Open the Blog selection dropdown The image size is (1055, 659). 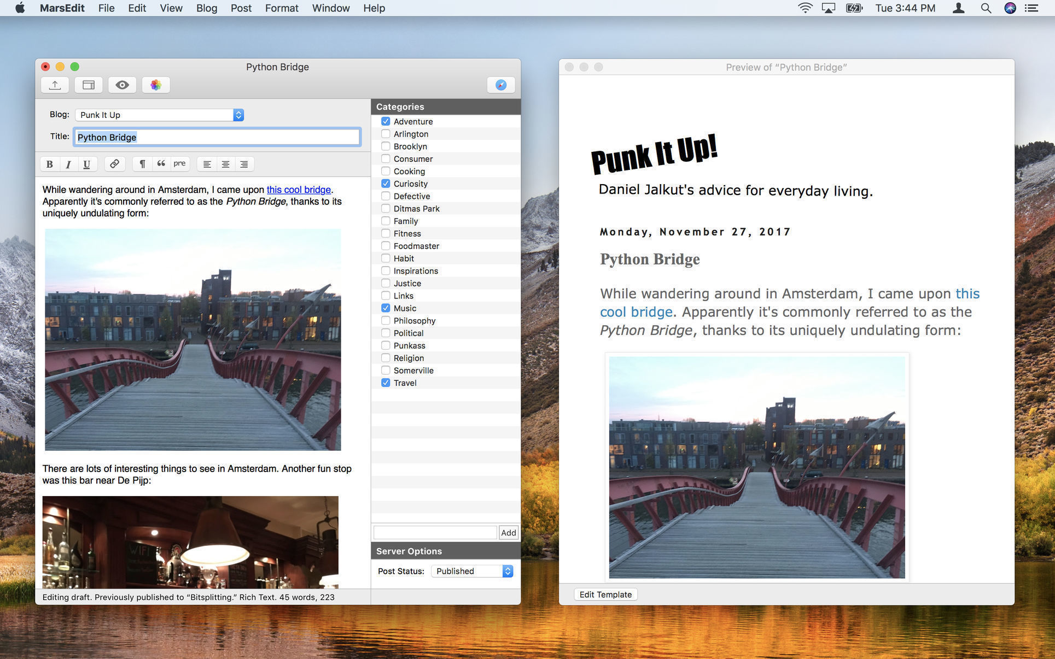tap(160, 115)
